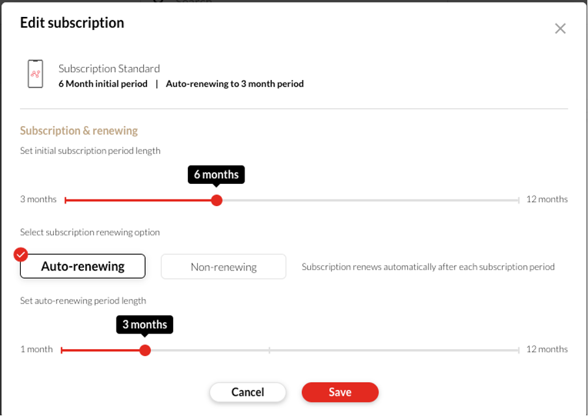Set initial period slider to 12 months end
This screenshot has height=416, width=588.
(x=518, y=200)
